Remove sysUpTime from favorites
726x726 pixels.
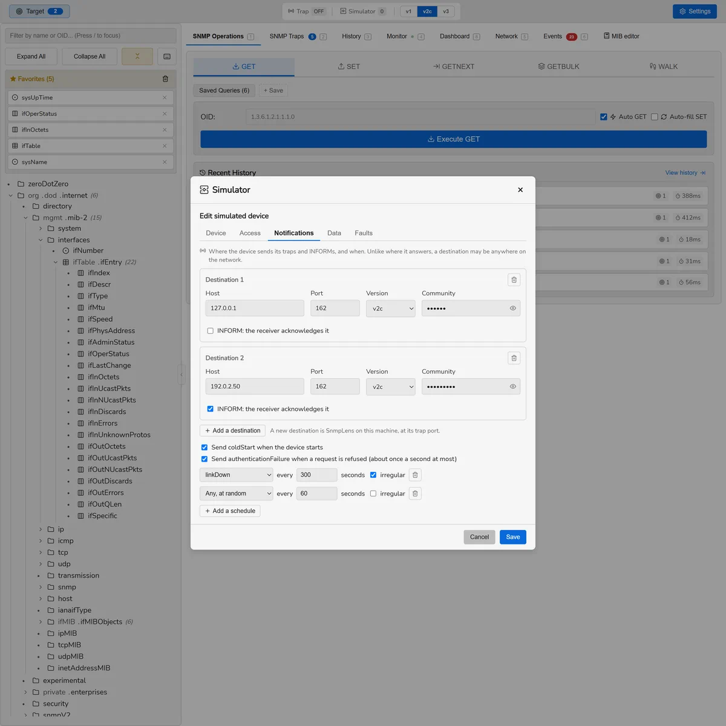165,97
